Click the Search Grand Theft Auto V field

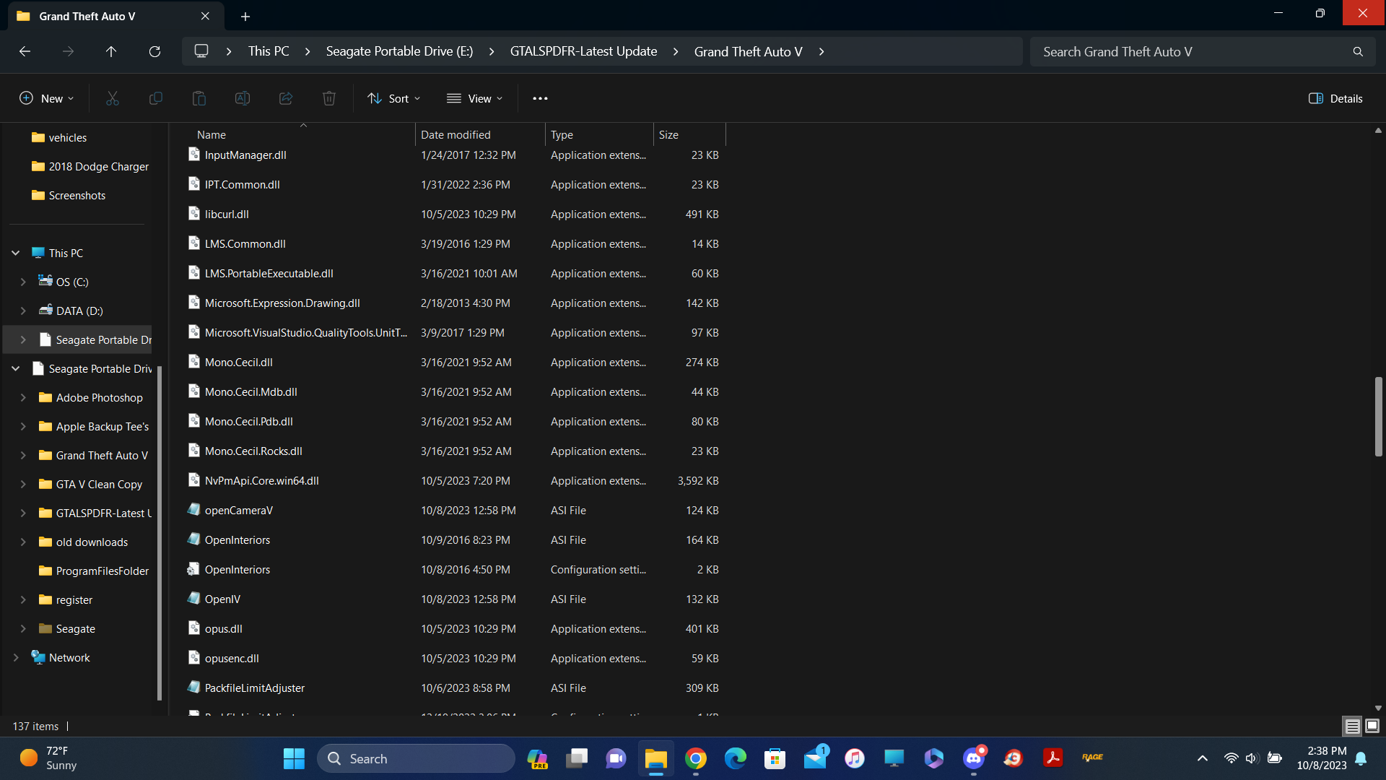coord(1191,51)
